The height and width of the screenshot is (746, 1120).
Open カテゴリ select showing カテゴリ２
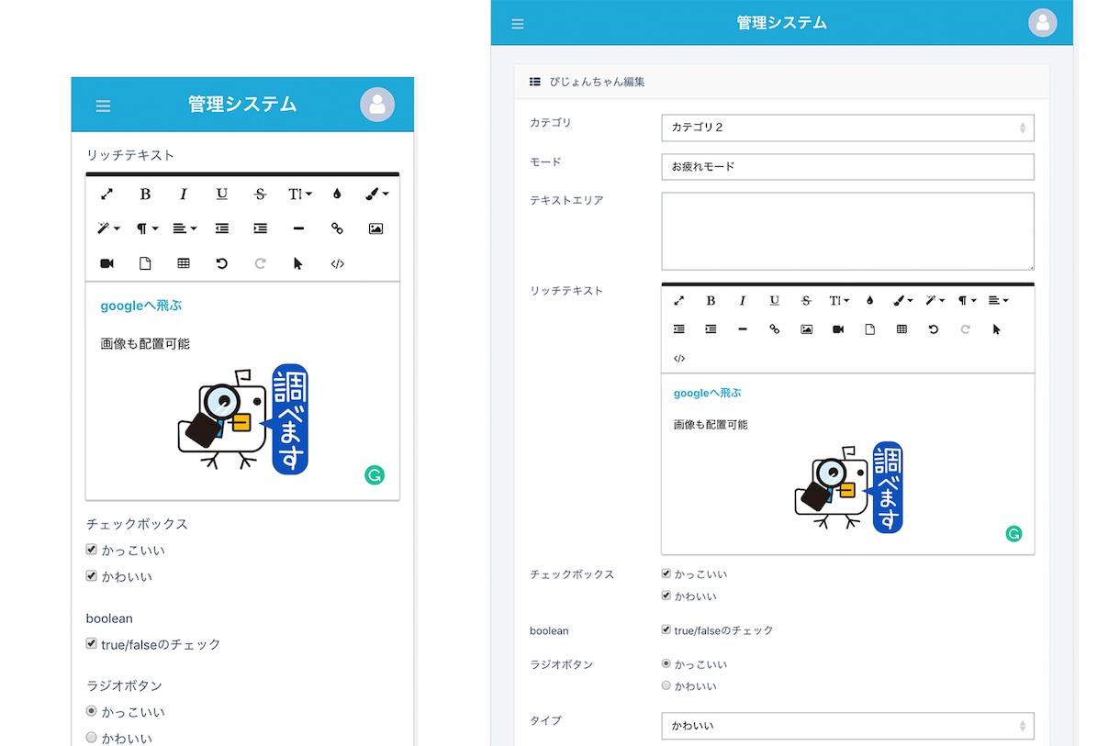(x=847, y=128)
